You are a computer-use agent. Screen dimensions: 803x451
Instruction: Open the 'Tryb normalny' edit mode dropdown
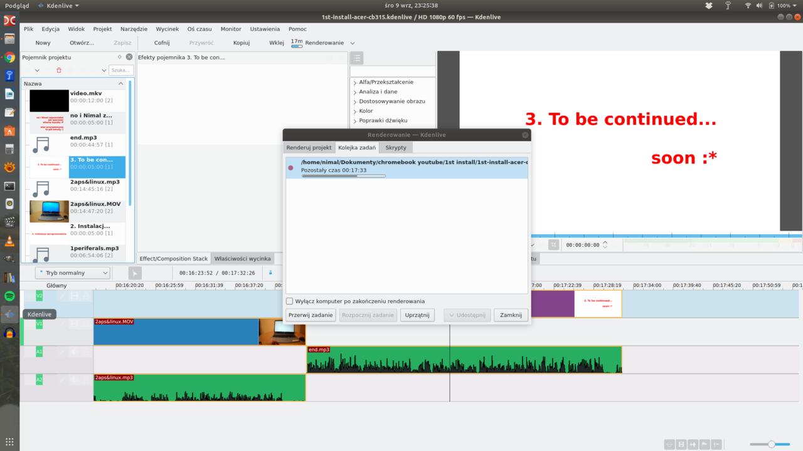pyautogui.click(x=72, y=273)
